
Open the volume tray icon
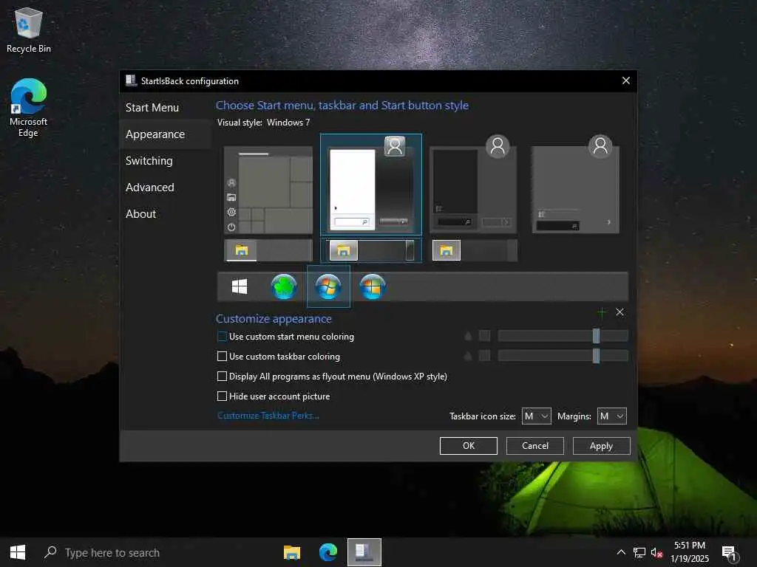pyautogui.click(x=656, y=552)
